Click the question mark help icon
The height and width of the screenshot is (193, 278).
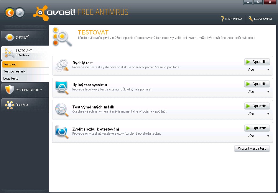point(222,19)
